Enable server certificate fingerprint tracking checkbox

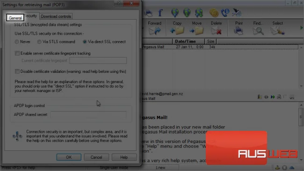(17, 53)
